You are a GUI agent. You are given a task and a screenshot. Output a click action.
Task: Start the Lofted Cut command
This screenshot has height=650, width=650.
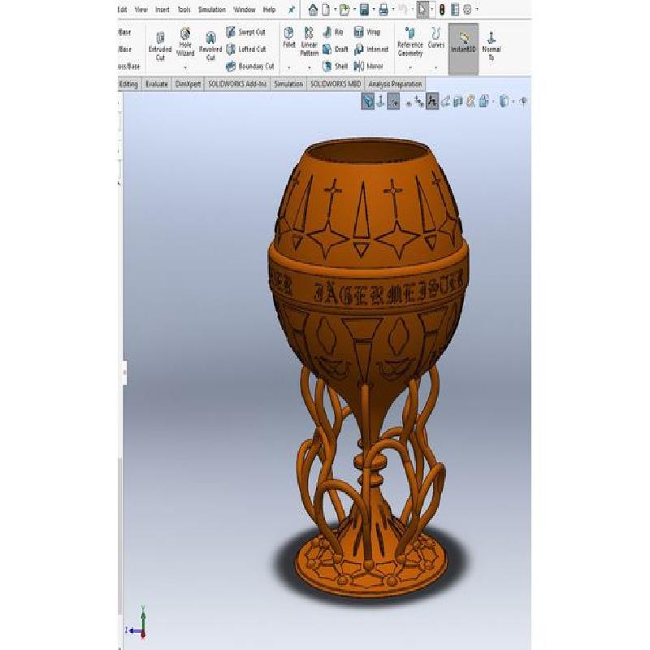coord(246,50)
